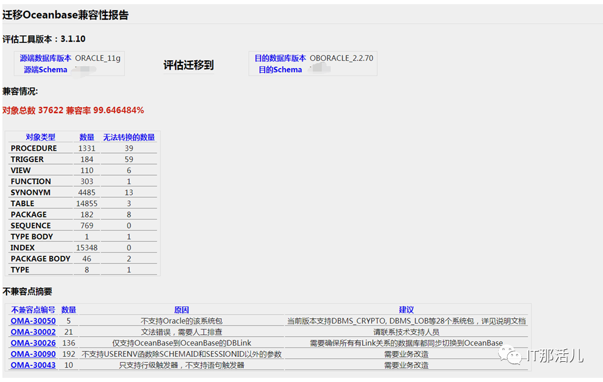Click 需要业务改造 in the OMA-30043 row
This screenshot has height=382, width=603.
point(406,365)
